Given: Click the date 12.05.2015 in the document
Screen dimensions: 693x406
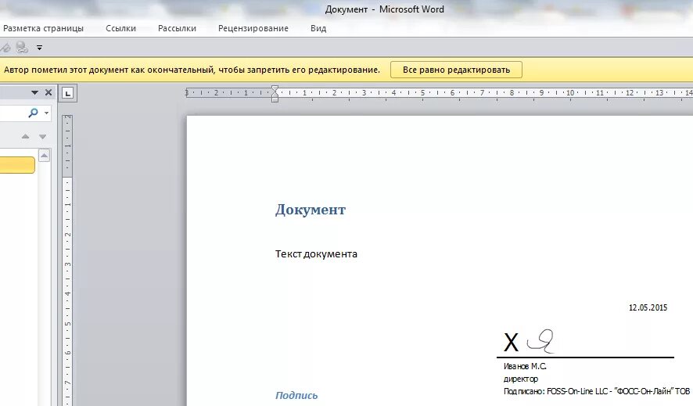Looking at the screenshot, I should [648, 307].
